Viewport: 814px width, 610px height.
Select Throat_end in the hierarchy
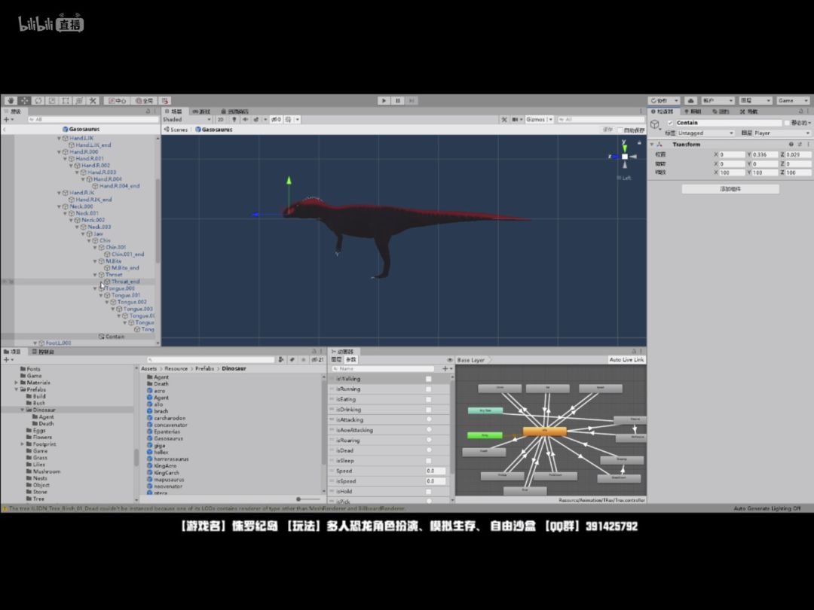pos(125,282)
